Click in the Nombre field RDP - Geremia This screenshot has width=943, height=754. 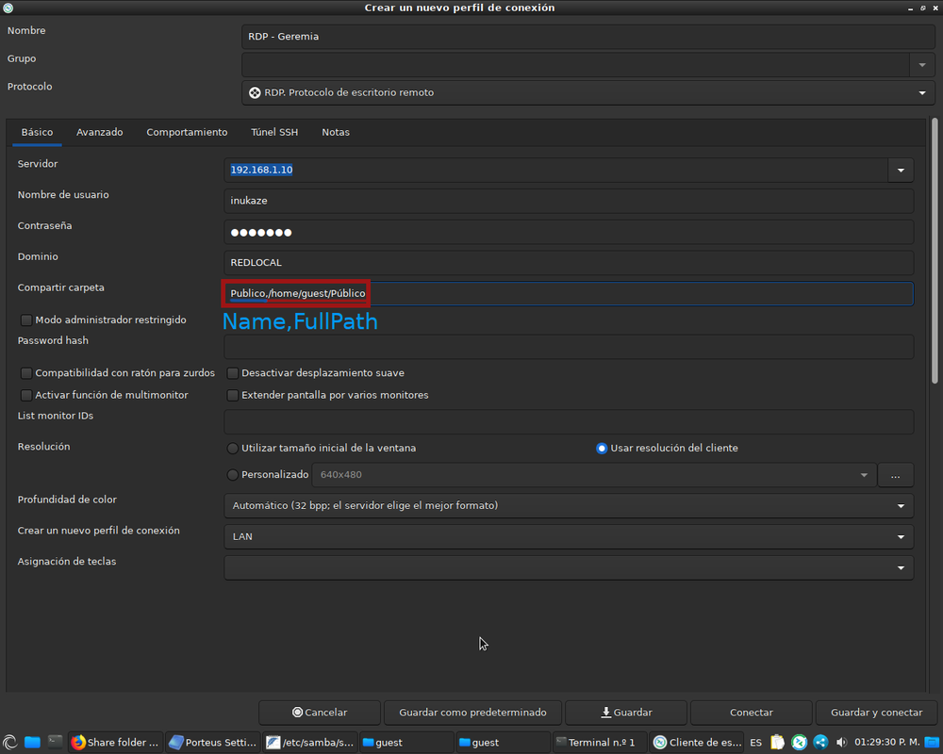[588, 37]
